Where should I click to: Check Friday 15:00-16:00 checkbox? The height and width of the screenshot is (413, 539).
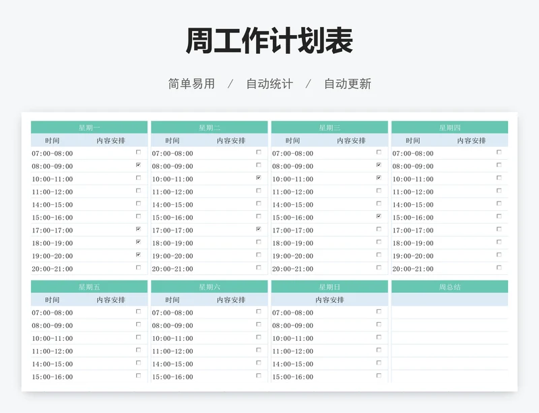click(138, 375)
